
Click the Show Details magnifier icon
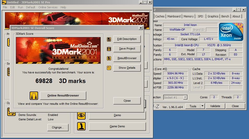[x=109, y=68]
